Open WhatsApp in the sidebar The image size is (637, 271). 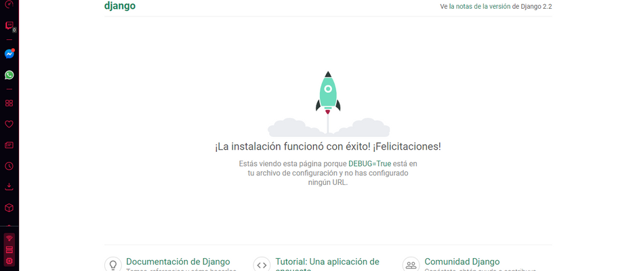[x=9, y=75]
